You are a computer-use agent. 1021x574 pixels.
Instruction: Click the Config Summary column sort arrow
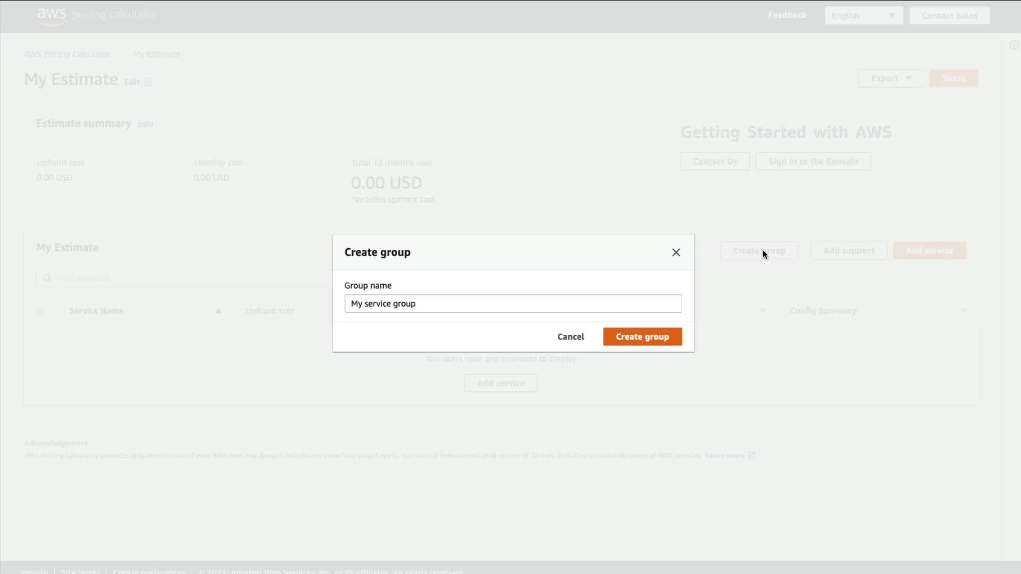[x=963, y=311]
